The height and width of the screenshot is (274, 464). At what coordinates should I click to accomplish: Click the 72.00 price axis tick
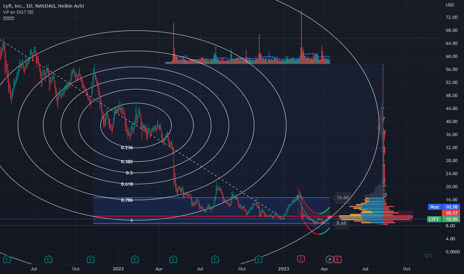pyautogui.click(x=452, y=17)
